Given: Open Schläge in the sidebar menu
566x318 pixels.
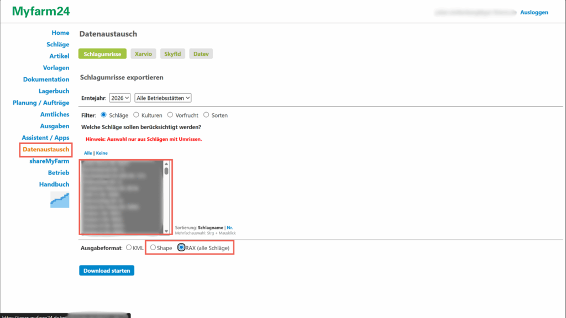Looking at the screenshot, I should coord(58,45).
